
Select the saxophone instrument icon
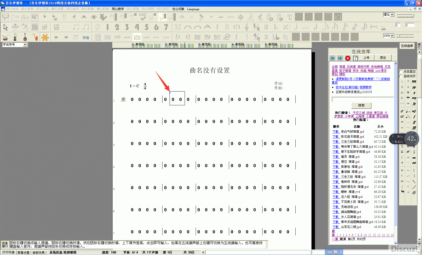pos(35,37)
